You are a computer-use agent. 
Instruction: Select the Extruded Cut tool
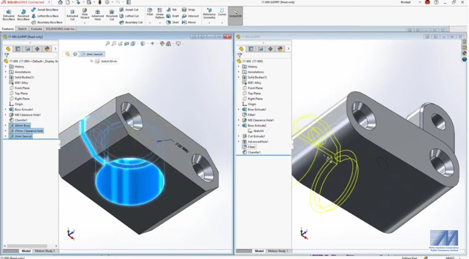(72, 15)
